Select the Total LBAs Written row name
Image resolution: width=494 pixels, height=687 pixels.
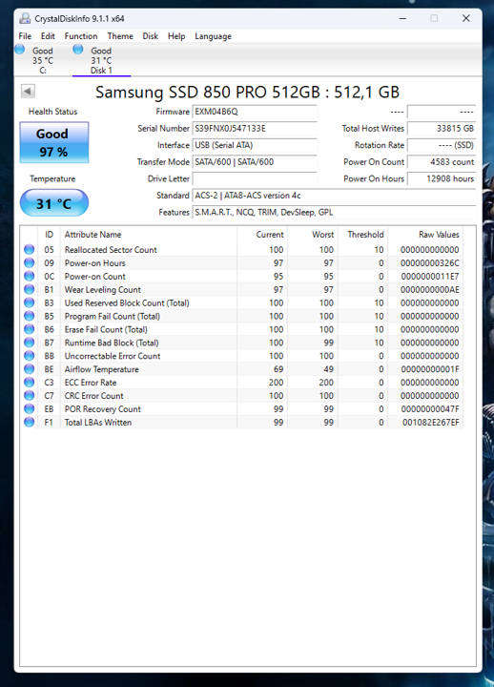[x=98, y=422]
